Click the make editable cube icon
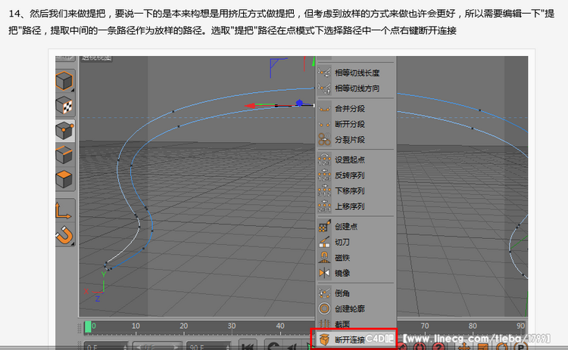The image size is (568, 350). click(x=64, y=81)
